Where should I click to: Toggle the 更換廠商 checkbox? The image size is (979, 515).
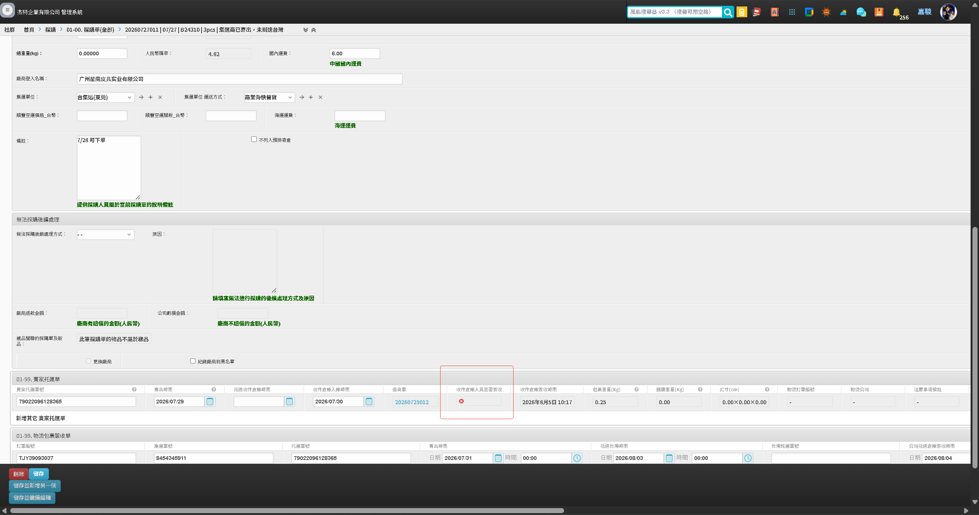[x=88, y=361]
